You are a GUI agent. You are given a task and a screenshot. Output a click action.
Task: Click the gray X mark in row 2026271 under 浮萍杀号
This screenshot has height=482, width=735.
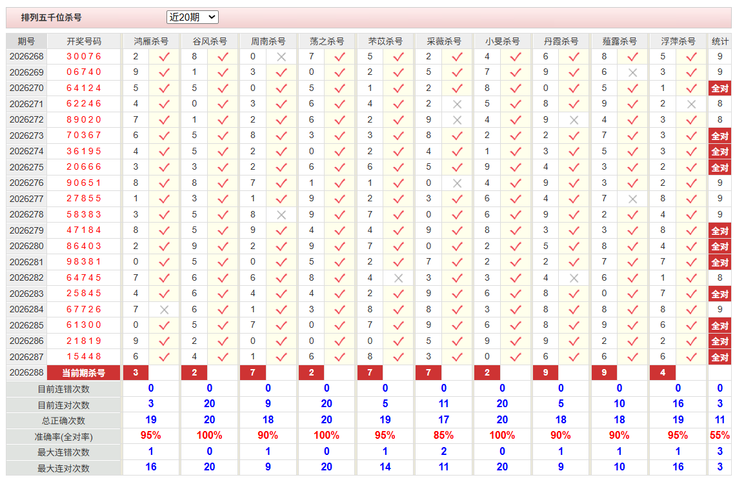click(x=691, y=104)
